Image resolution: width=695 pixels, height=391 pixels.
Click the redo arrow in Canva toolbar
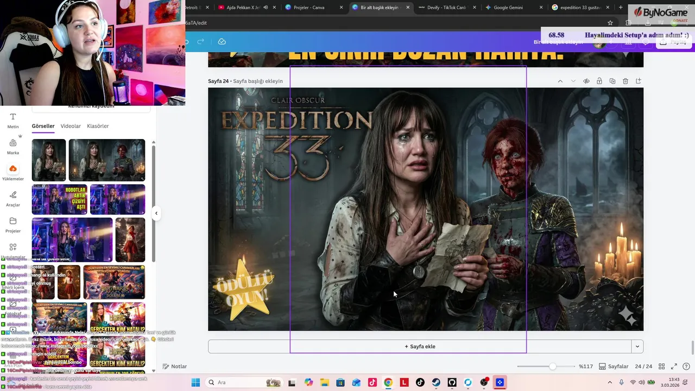[x=200, y=42]
